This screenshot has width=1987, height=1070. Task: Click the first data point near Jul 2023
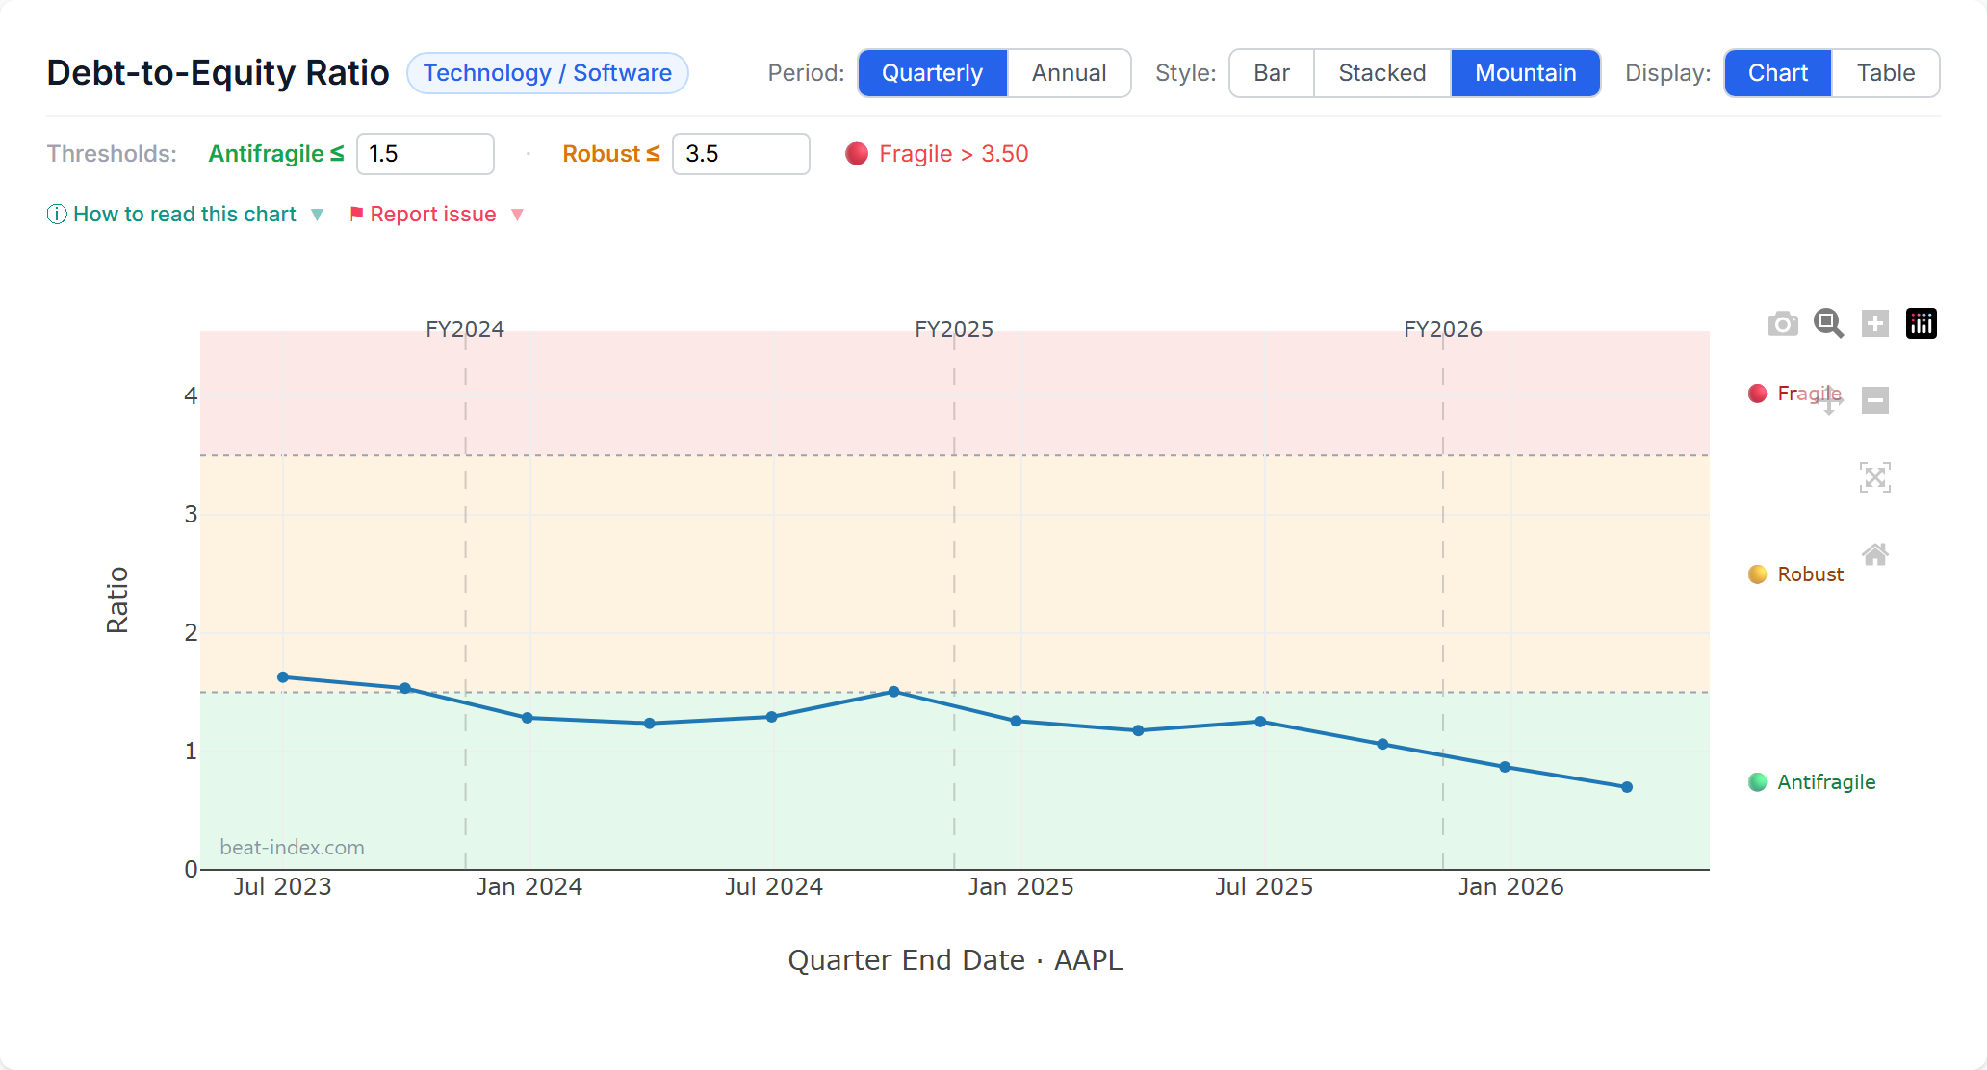pos(283,677)
